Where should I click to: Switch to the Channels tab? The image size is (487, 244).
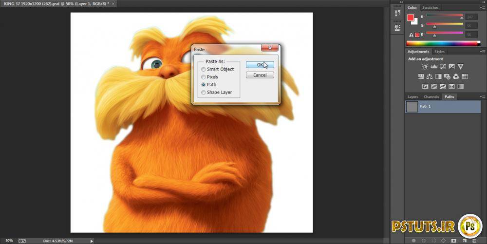(431, 97)
